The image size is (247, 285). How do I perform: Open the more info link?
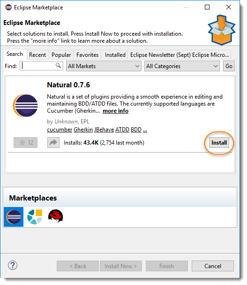coord(116,111)
